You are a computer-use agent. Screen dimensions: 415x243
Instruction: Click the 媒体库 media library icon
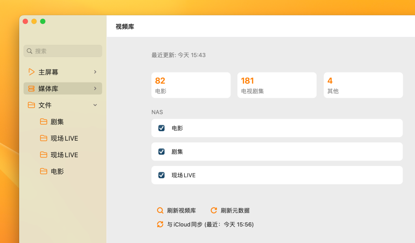pyautogui.click(x=32, y=88)
